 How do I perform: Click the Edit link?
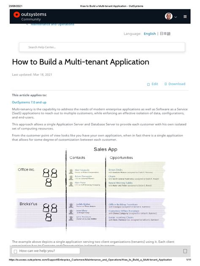(154, 84)
